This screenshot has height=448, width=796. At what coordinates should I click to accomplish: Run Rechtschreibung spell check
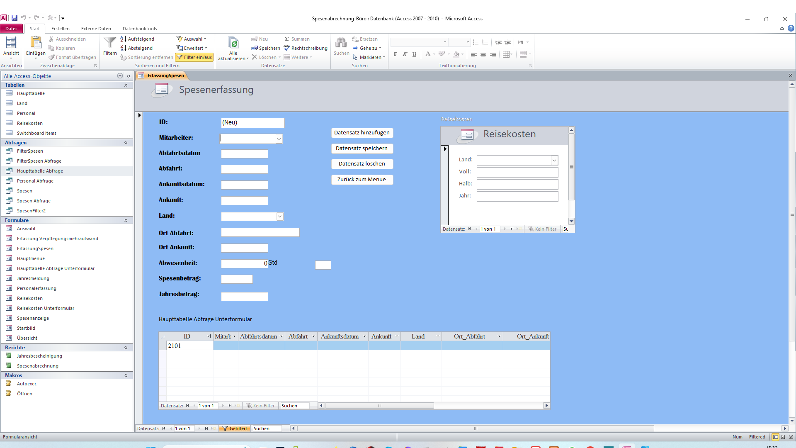click(x=306, y=48)
